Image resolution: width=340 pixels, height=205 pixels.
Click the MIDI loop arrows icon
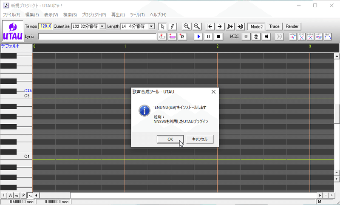coord(256,37)
